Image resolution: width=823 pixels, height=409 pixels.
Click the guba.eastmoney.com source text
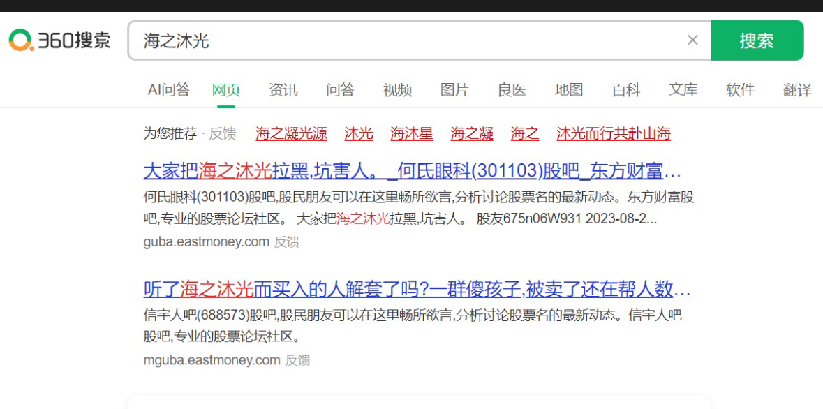[x=207, y=242]
